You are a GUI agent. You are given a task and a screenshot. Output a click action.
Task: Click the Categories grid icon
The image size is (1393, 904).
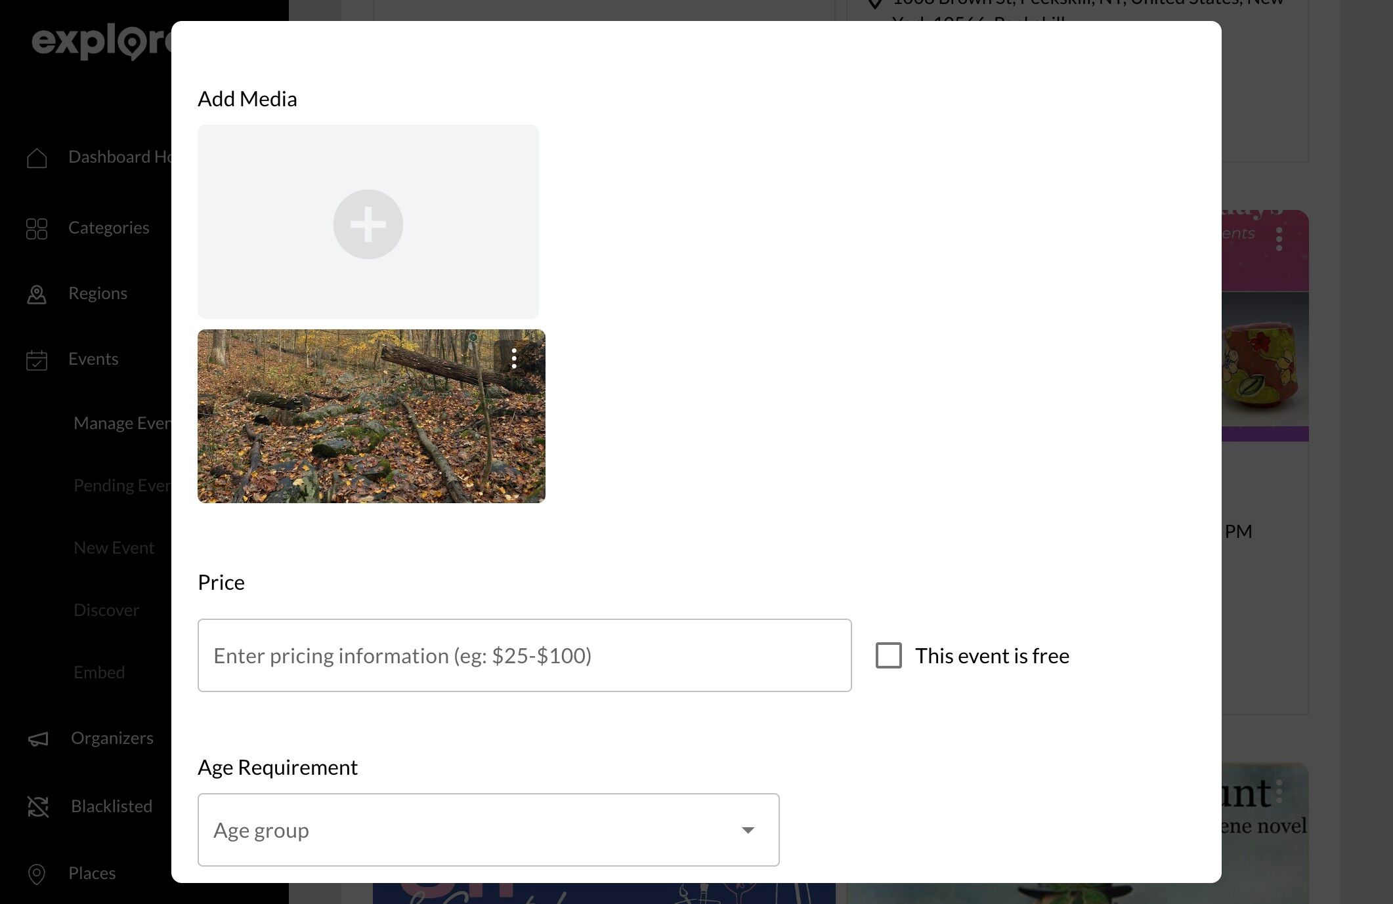coord(37,228)
